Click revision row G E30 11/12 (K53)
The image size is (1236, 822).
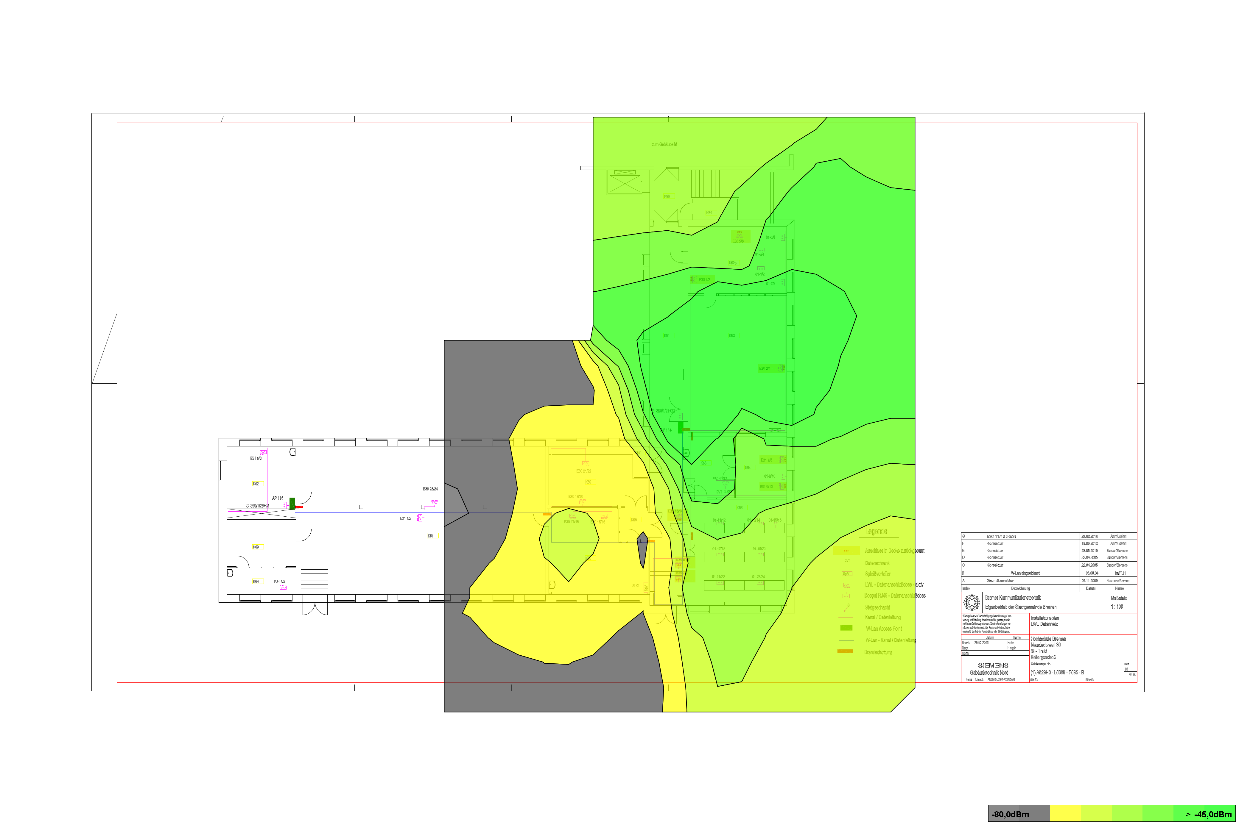(x=1001, y=536)
